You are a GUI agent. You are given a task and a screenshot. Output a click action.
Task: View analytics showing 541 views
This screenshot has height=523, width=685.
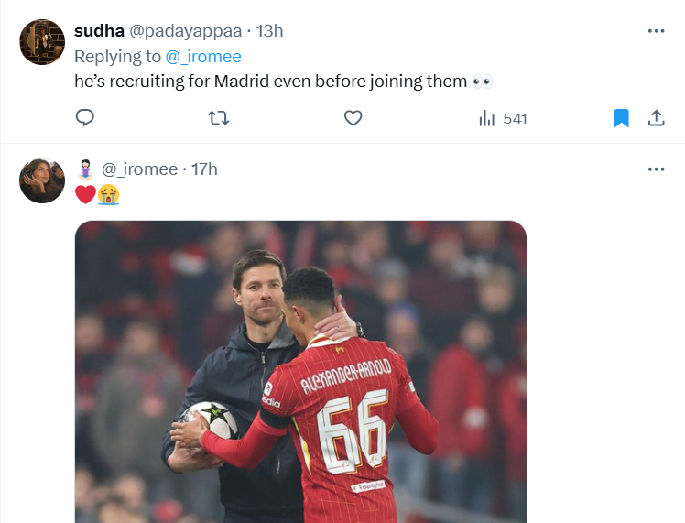point(503,118)
